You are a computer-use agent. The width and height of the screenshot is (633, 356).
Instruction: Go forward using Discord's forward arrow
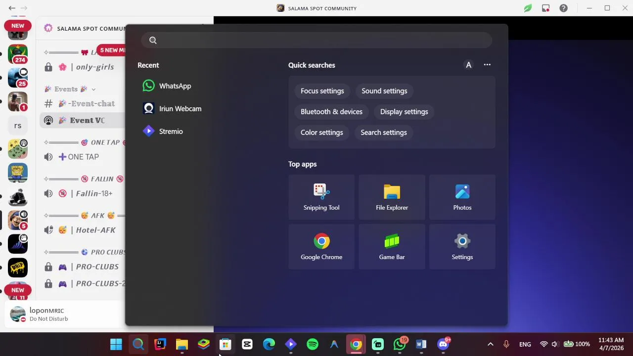(x=24, y=8)
